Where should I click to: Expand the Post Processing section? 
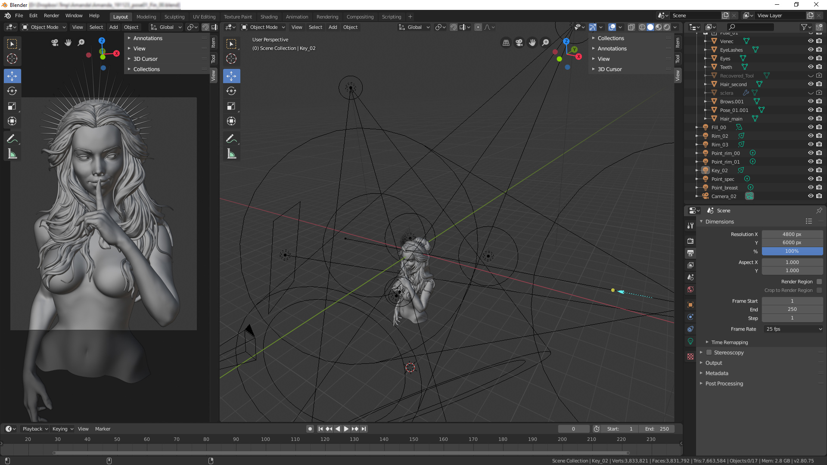click(x=724, y=383)
